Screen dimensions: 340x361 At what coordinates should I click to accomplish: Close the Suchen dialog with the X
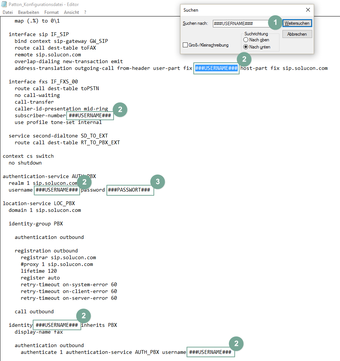pos(308,10)
